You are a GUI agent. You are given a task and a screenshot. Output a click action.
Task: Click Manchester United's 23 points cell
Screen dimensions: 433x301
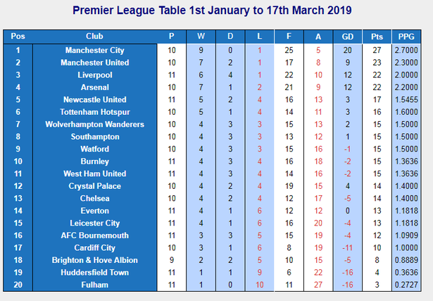tap(376, 63)
